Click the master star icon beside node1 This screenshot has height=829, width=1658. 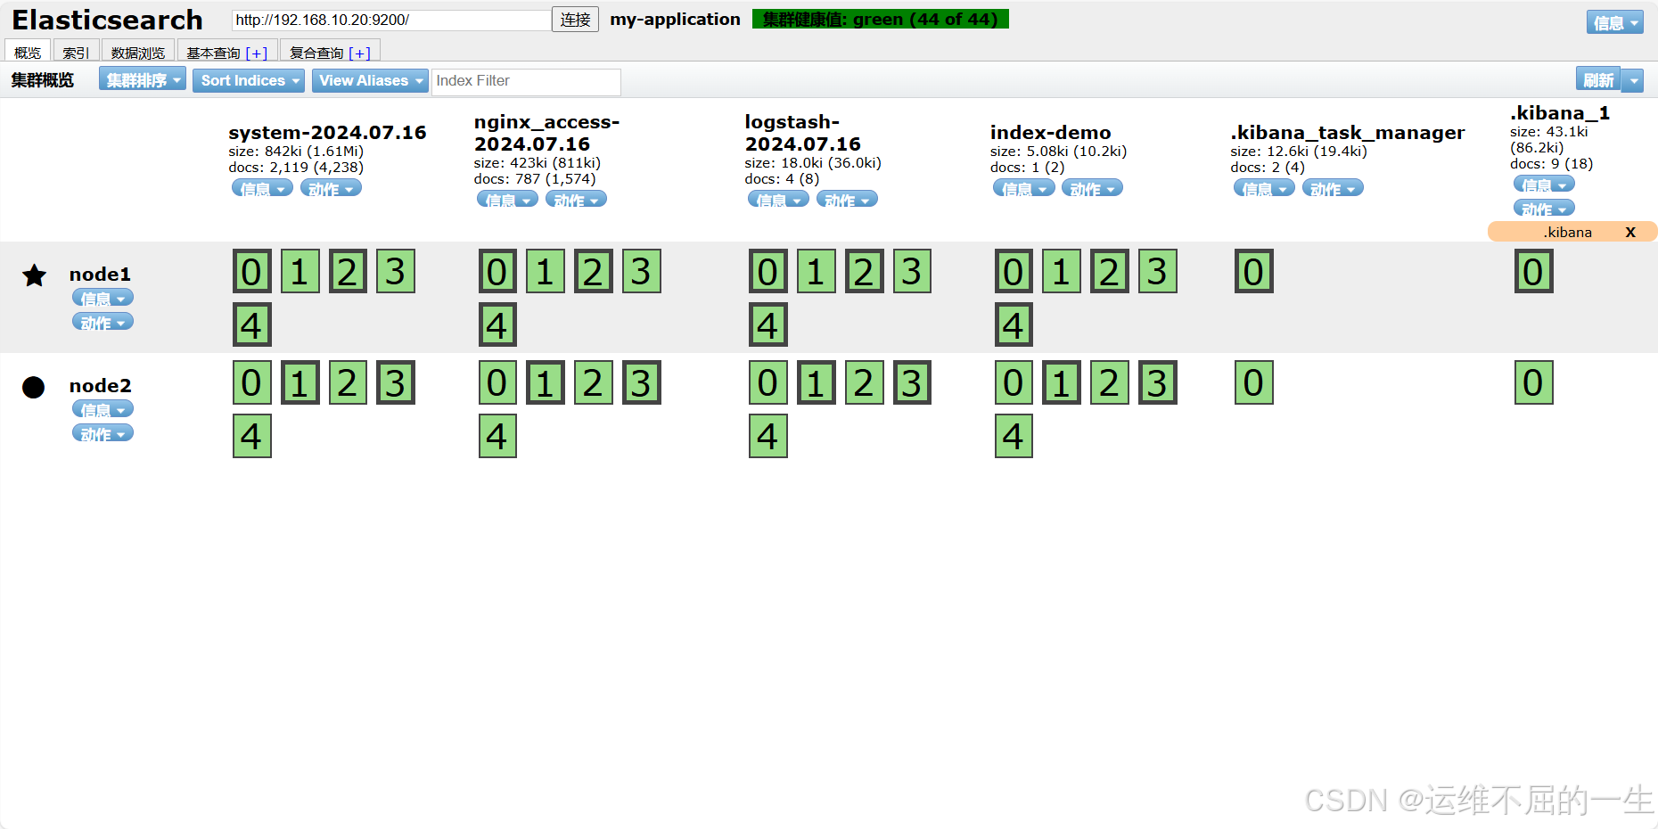[34, 275]
